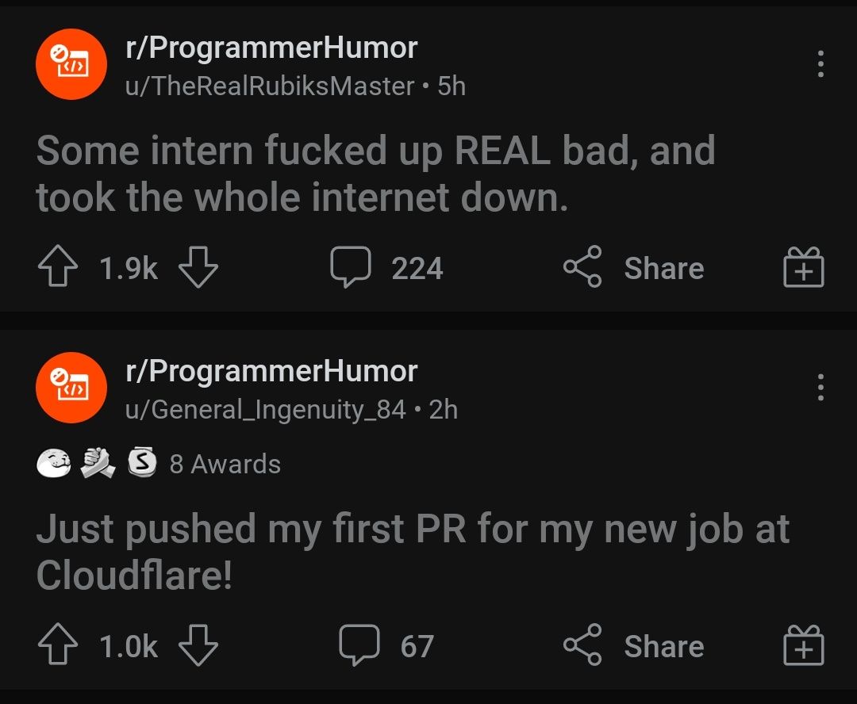857x704 pixels.
Task: Tap the second post's subreddit avatar
Action: coord(71,387)
